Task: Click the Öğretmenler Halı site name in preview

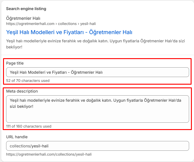Action: coord(23,18)
